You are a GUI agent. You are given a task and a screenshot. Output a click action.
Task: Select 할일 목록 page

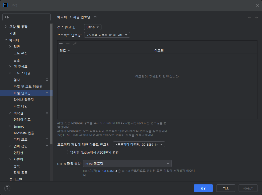click(x=21, y=173)
